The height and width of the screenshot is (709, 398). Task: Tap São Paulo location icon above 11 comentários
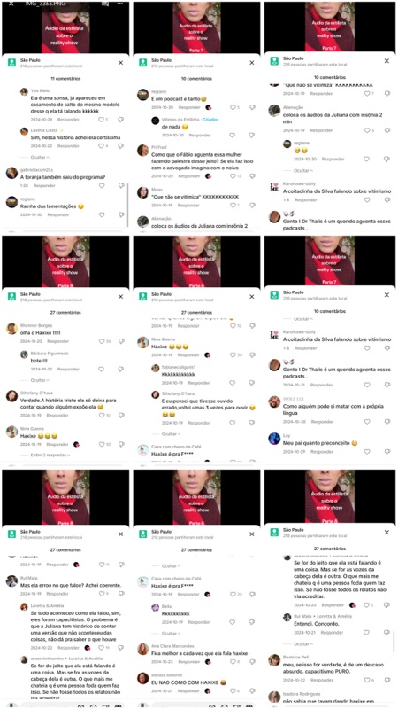11,62
